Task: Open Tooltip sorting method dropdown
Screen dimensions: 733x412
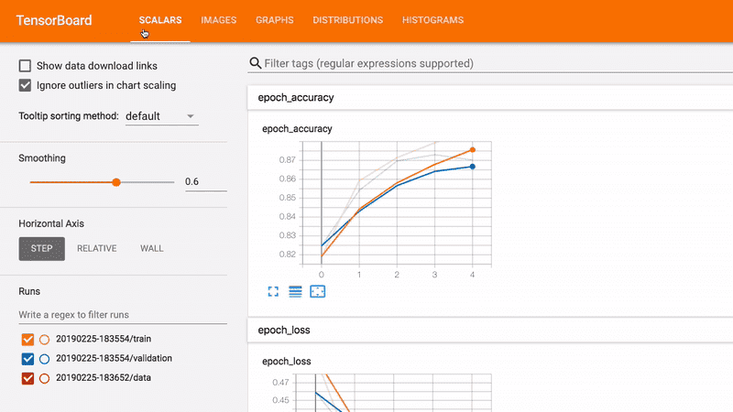Action: point(160,116)
